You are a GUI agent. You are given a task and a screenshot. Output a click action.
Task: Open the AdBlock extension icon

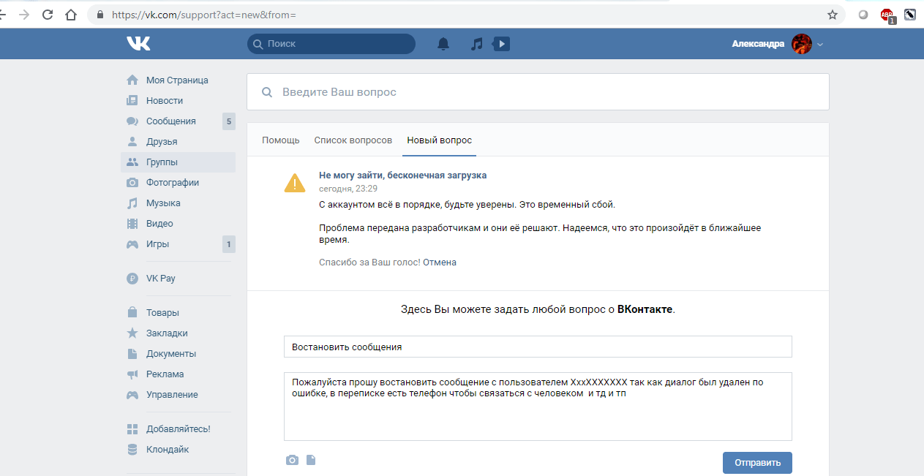(x=887, y=15)
